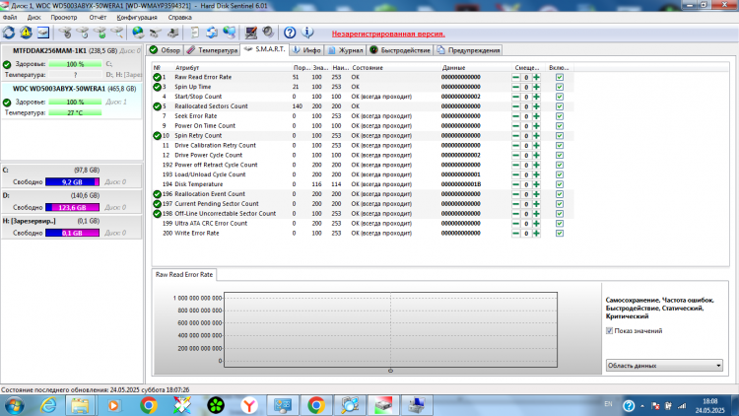This screenshot has width=739, height=416.
Task: Open the Файл menu
Action: tap(10, 18)
